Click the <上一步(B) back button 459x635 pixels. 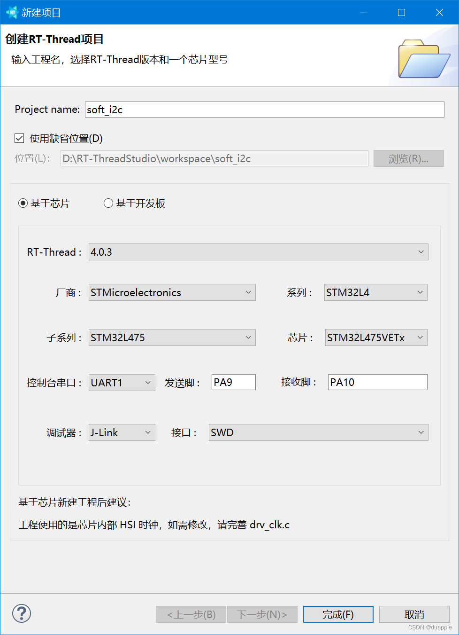191,614
